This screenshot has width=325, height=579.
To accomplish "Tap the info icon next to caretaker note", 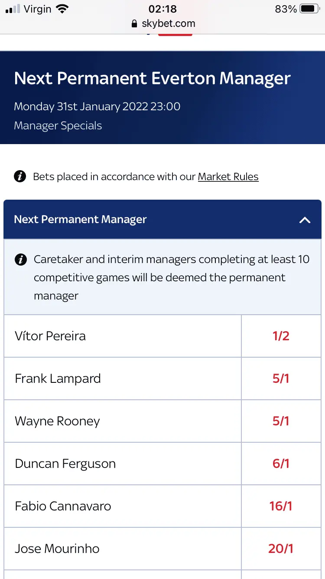I will tap(20, 260).
